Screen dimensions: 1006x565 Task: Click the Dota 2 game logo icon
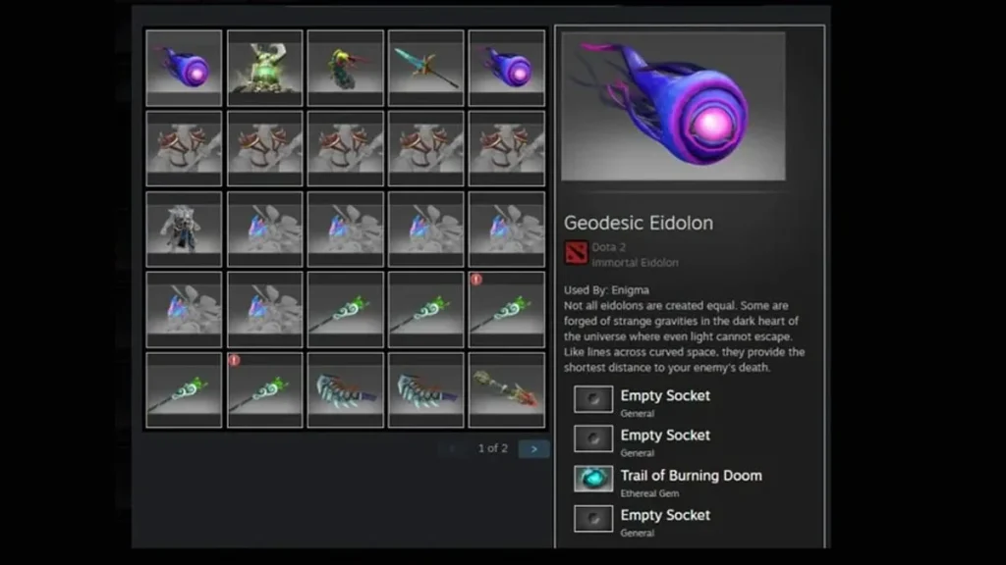pyautogui.click(x=576, y=252)
